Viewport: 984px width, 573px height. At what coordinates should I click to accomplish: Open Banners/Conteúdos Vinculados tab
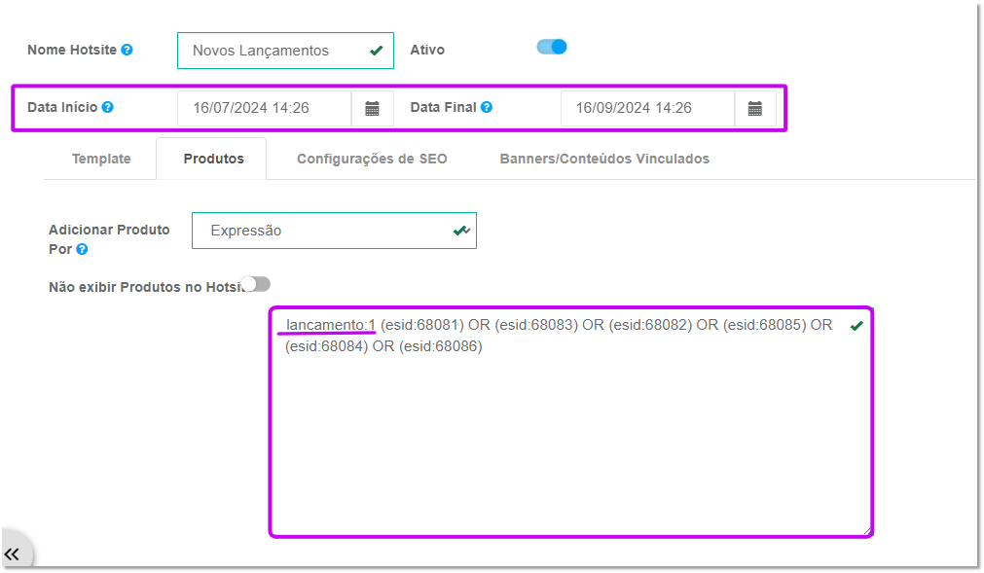click(604, 159)
